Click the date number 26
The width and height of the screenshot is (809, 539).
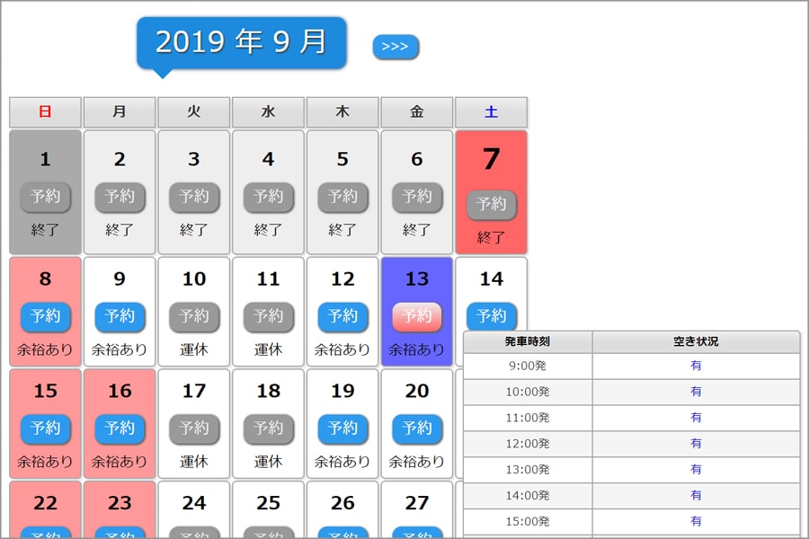pos(342,503)
